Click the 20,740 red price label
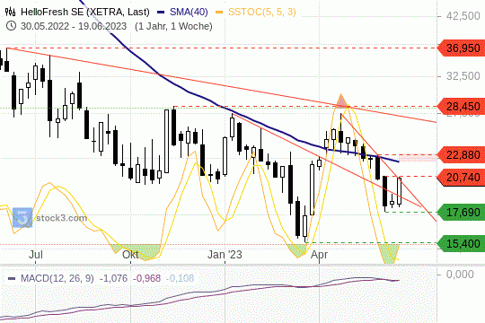 click(x=461, y=178)
